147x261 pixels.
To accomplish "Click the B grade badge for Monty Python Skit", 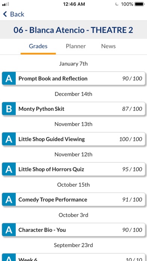I will 9,109.
